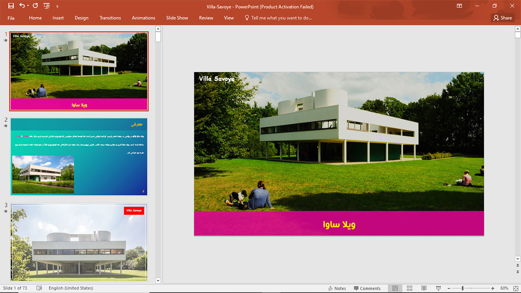
Task: Switch to Reading View icon
Action: pyautogui.click(x=424, y=288)
